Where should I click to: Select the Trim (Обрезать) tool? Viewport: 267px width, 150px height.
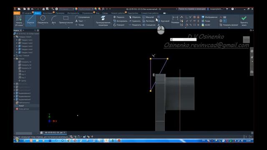[x=135, y=17]
